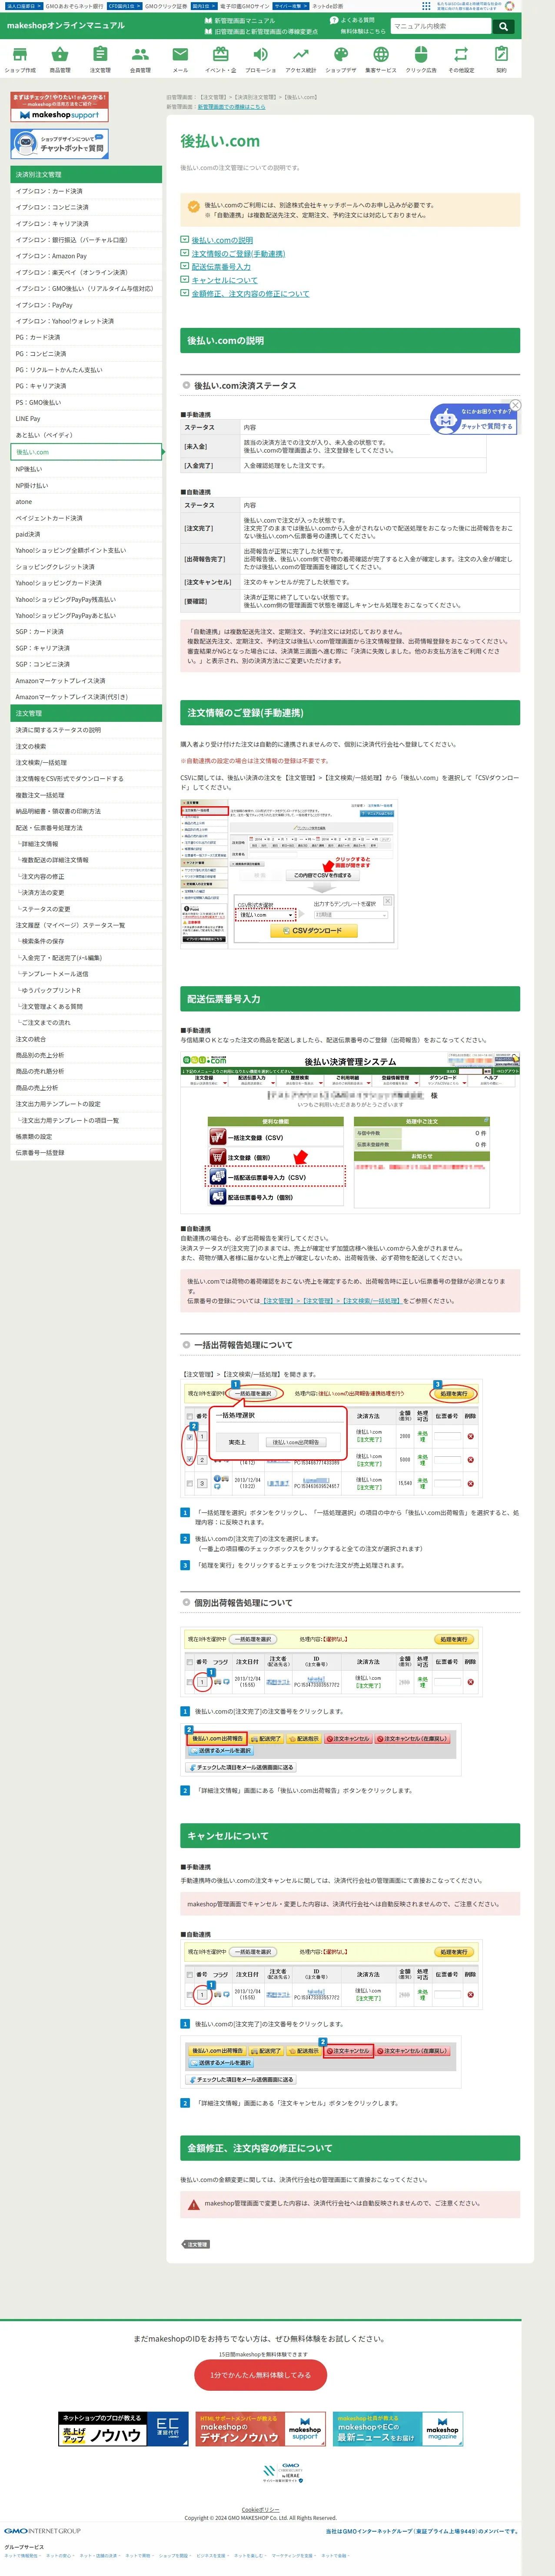Jump to 注文情報のご登録(手動連携) anchor

tap(238, 254)
